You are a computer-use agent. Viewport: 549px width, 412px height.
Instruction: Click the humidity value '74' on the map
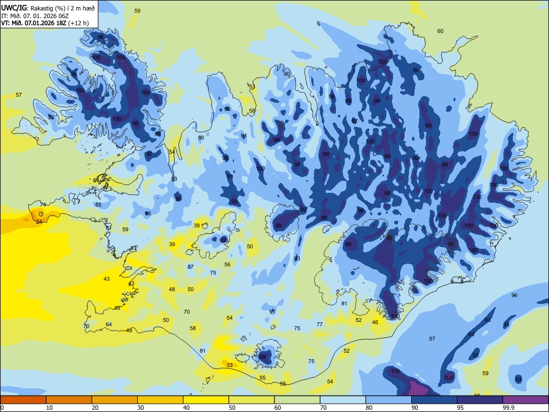(43, 204)
